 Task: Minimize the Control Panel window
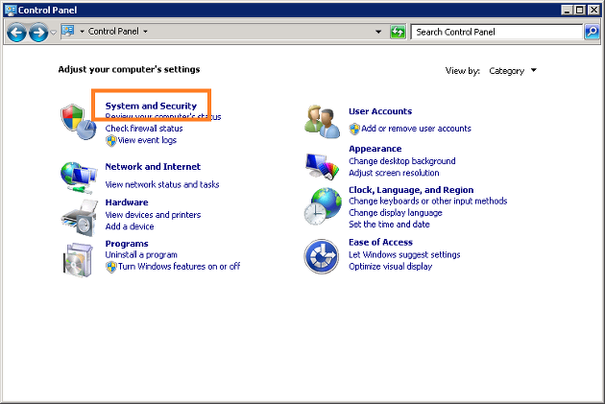[567, 10]
